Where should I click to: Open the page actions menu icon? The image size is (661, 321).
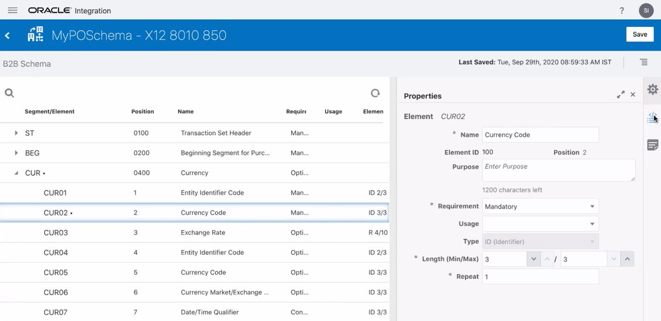[643, 62]
